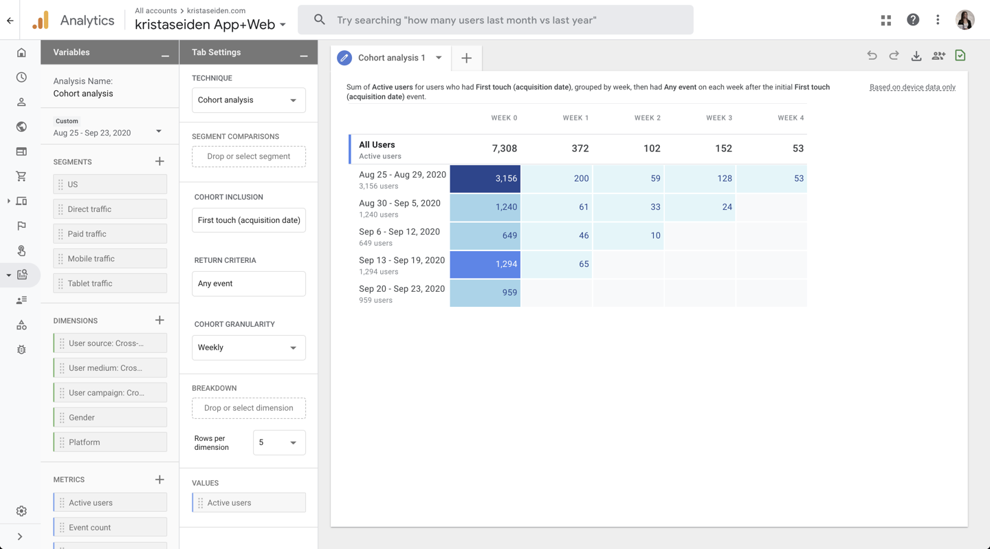Add a new analysis tab

coord(466,58)
